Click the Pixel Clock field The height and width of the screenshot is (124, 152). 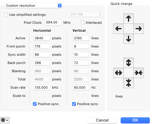tap(53, 23)
